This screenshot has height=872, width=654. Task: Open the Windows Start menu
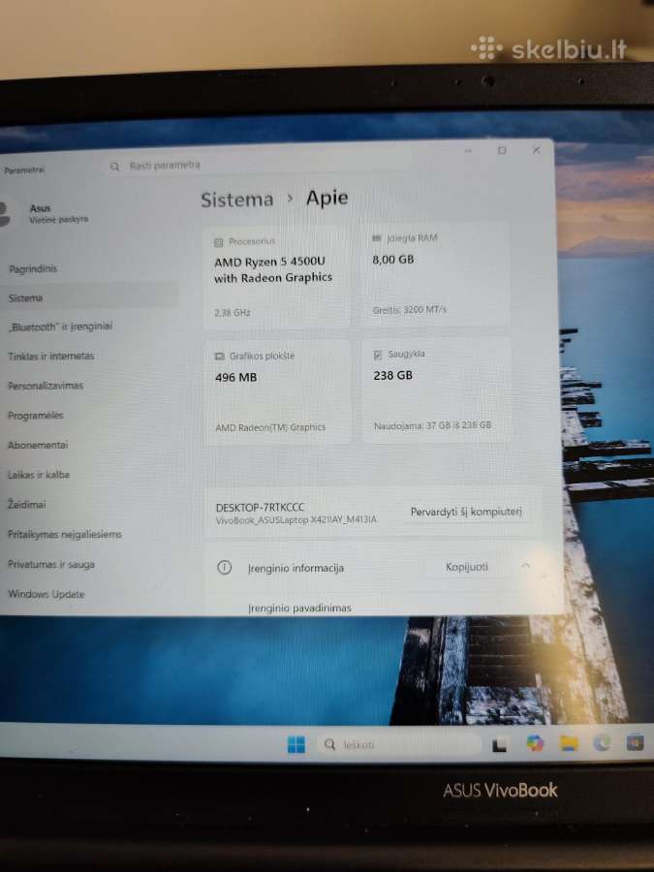click(x=296, y=744)
